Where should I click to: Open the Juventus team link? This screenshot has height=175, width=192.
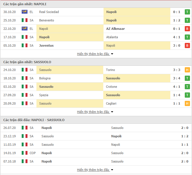click(x=46, y=45)
